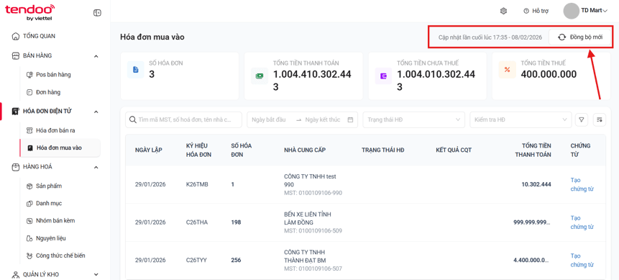The height and width of the screenshot is (280, 619).
Task: Click the BÁN HÀNG store icon
Action: 15,55
